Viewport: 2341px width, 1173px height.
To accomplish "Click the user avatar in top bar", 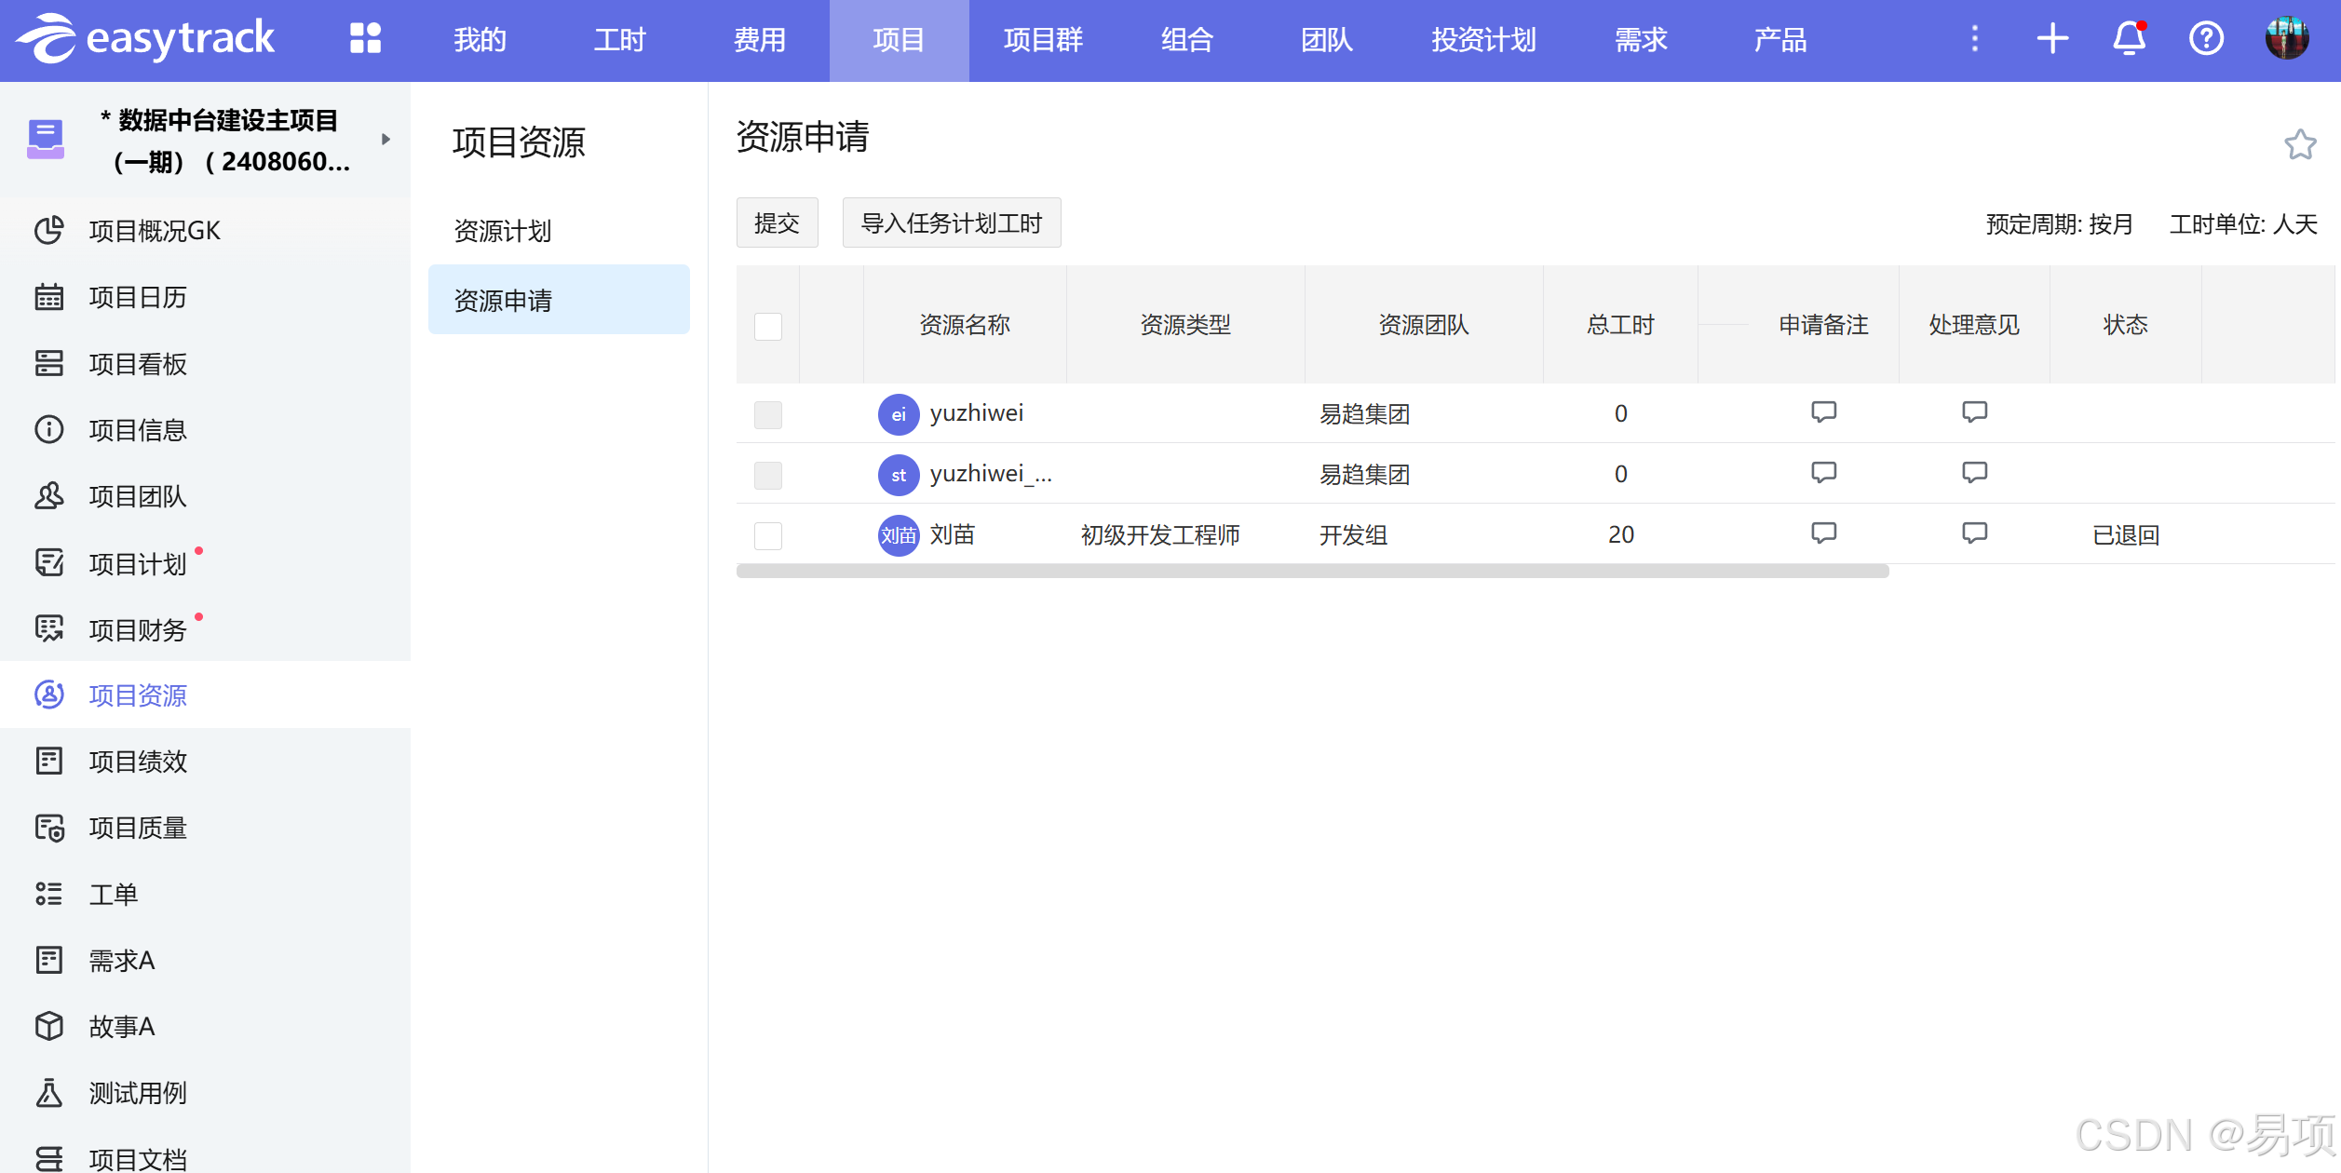I will point(2286,39).
